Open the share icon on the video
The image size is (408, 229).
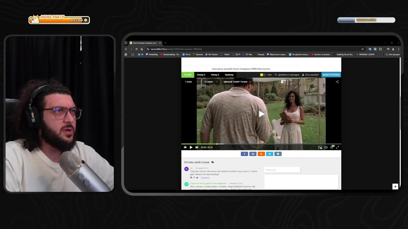[x=337, y=82]
